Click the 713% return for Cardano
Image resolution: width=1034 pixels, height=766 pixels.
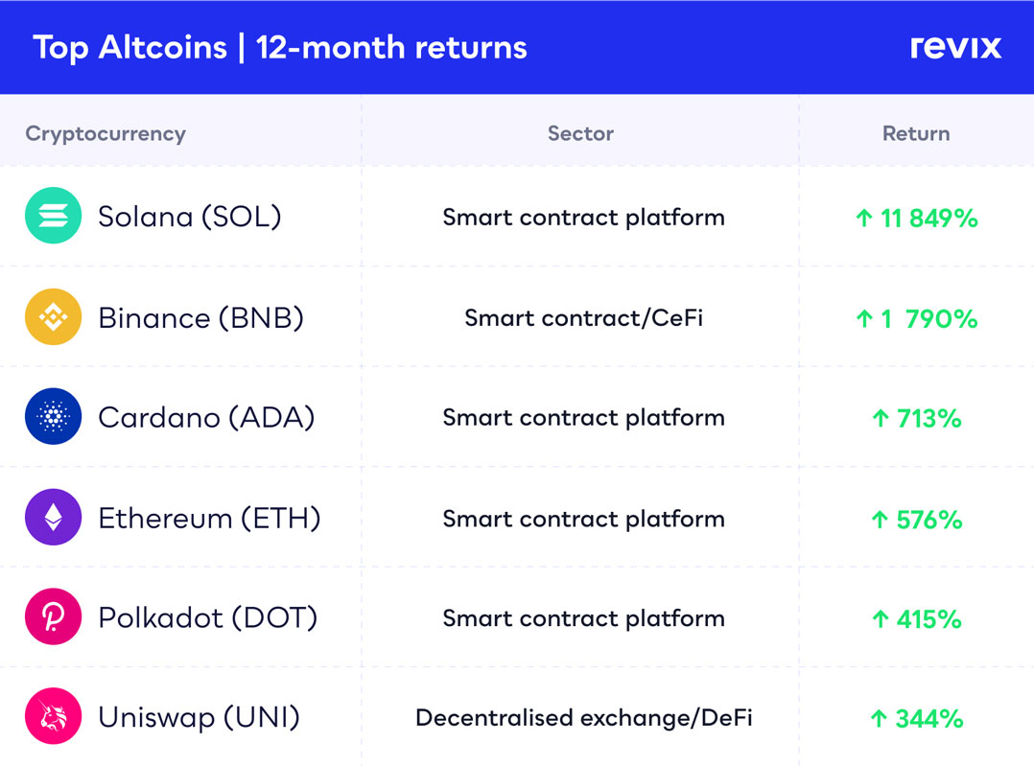(x=928, y=418)
